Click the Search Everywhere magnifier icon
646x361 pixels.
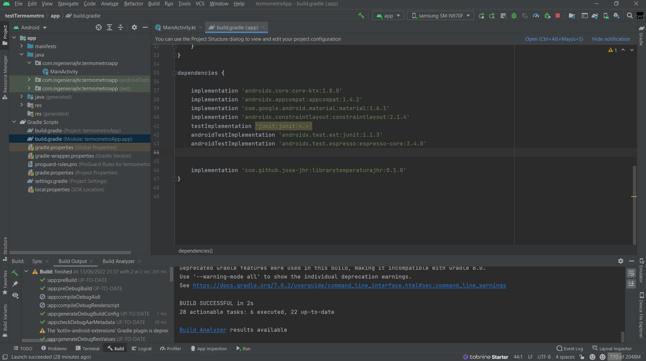coord(629,15)
